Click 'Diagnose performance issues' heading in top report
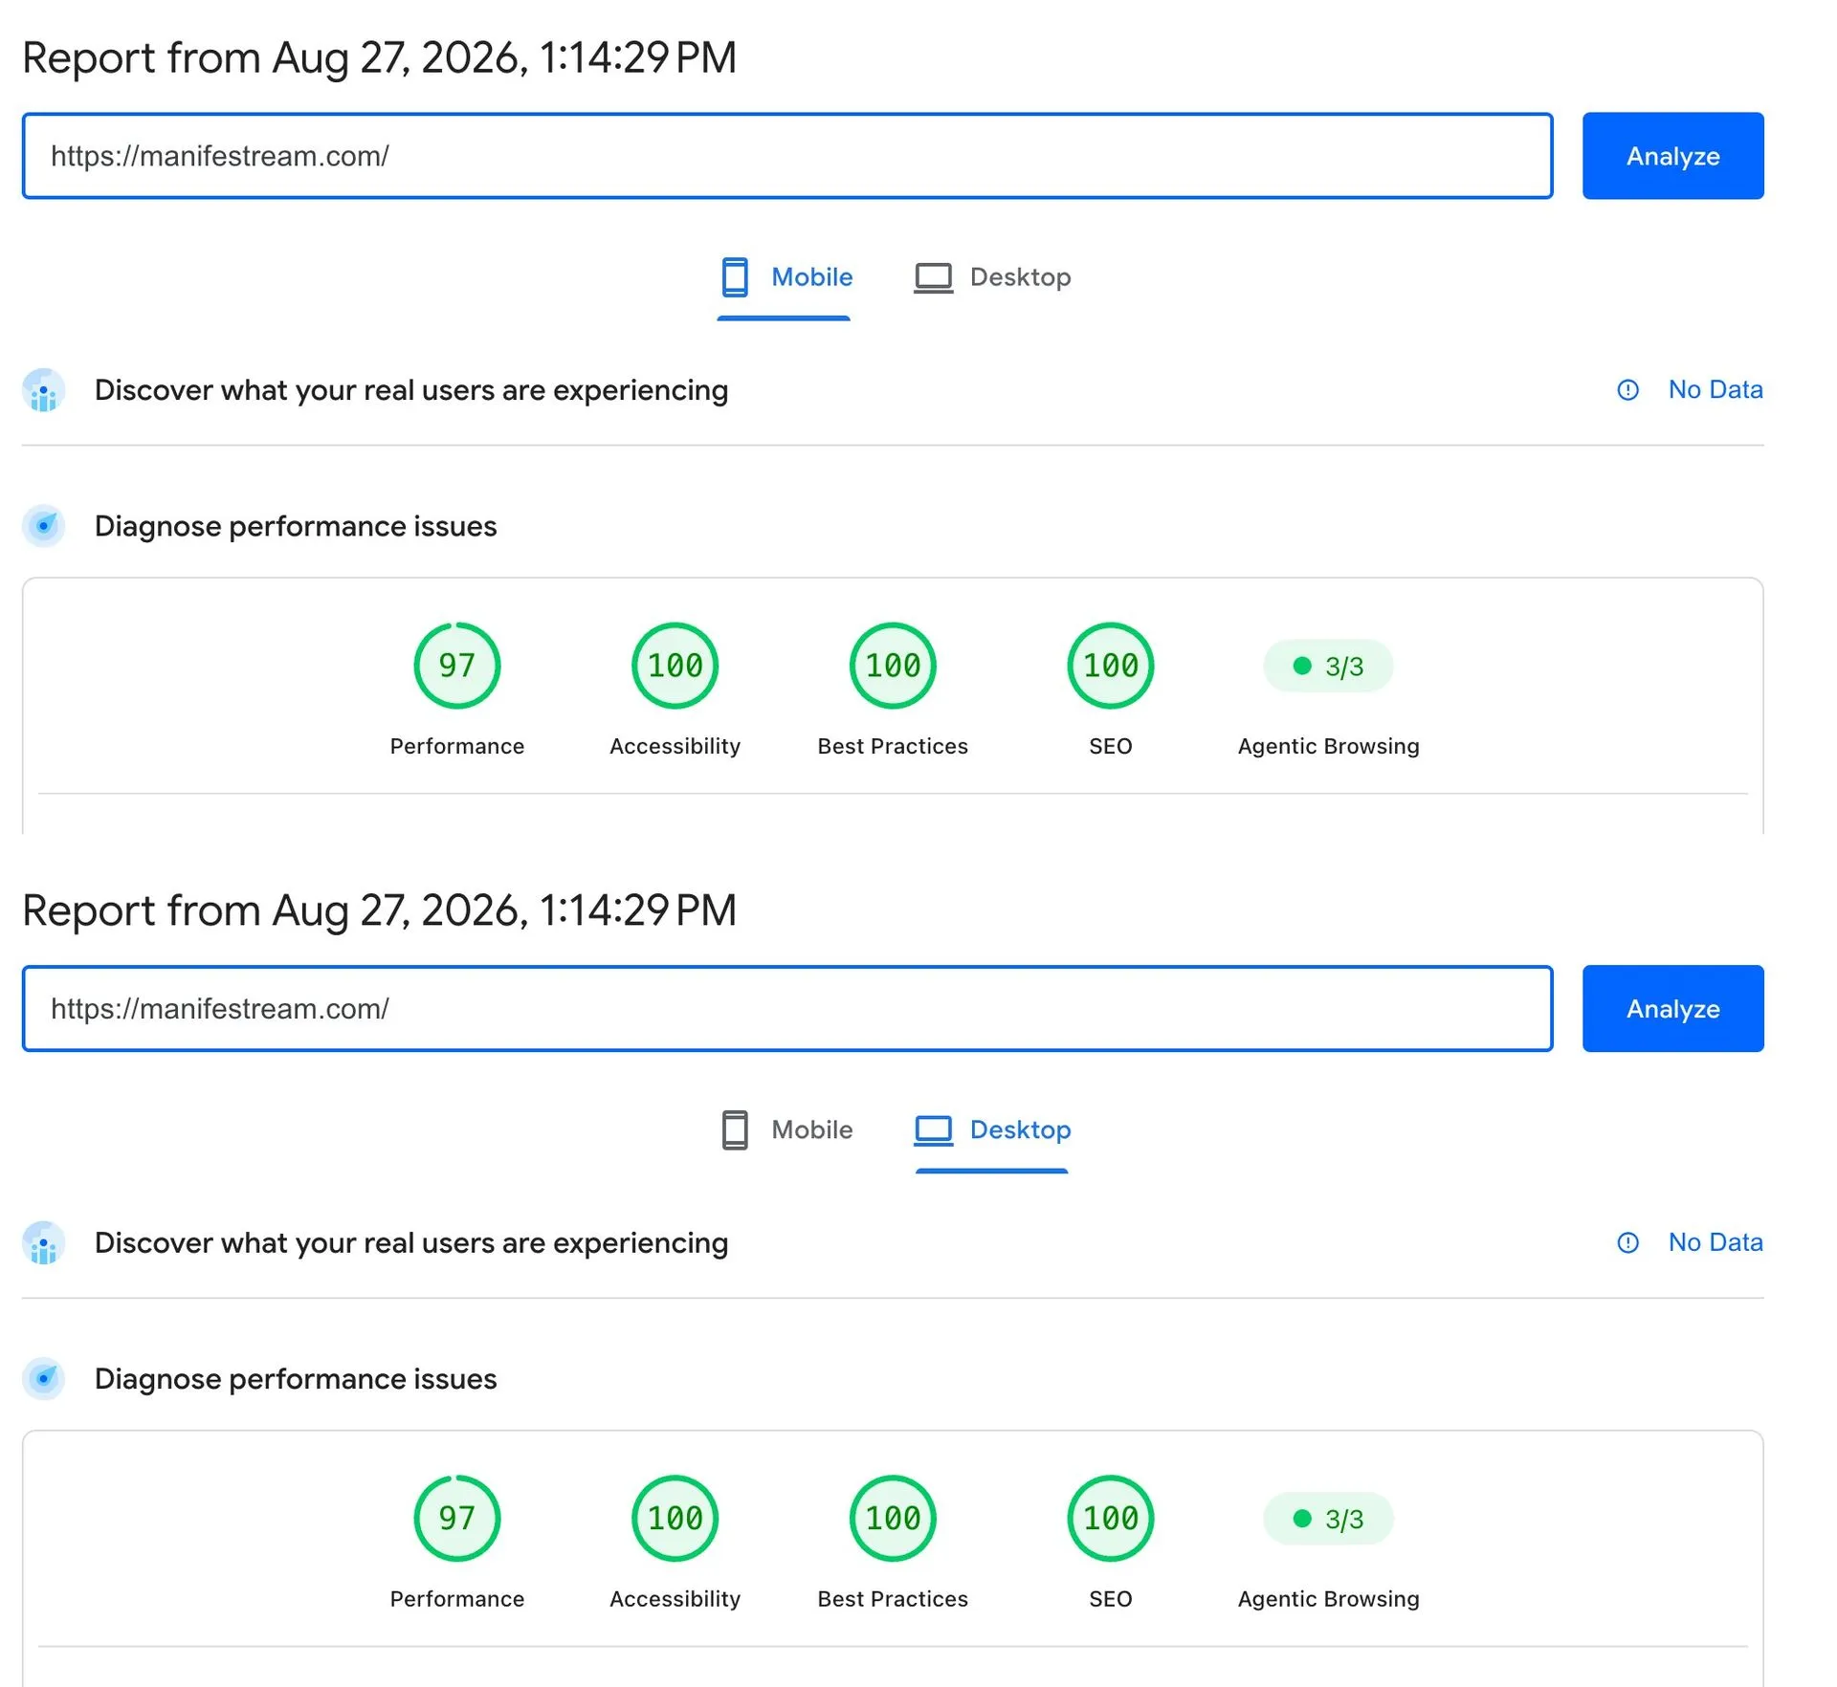Viewport: 1837px width, 1687px height. coord(296,526)
